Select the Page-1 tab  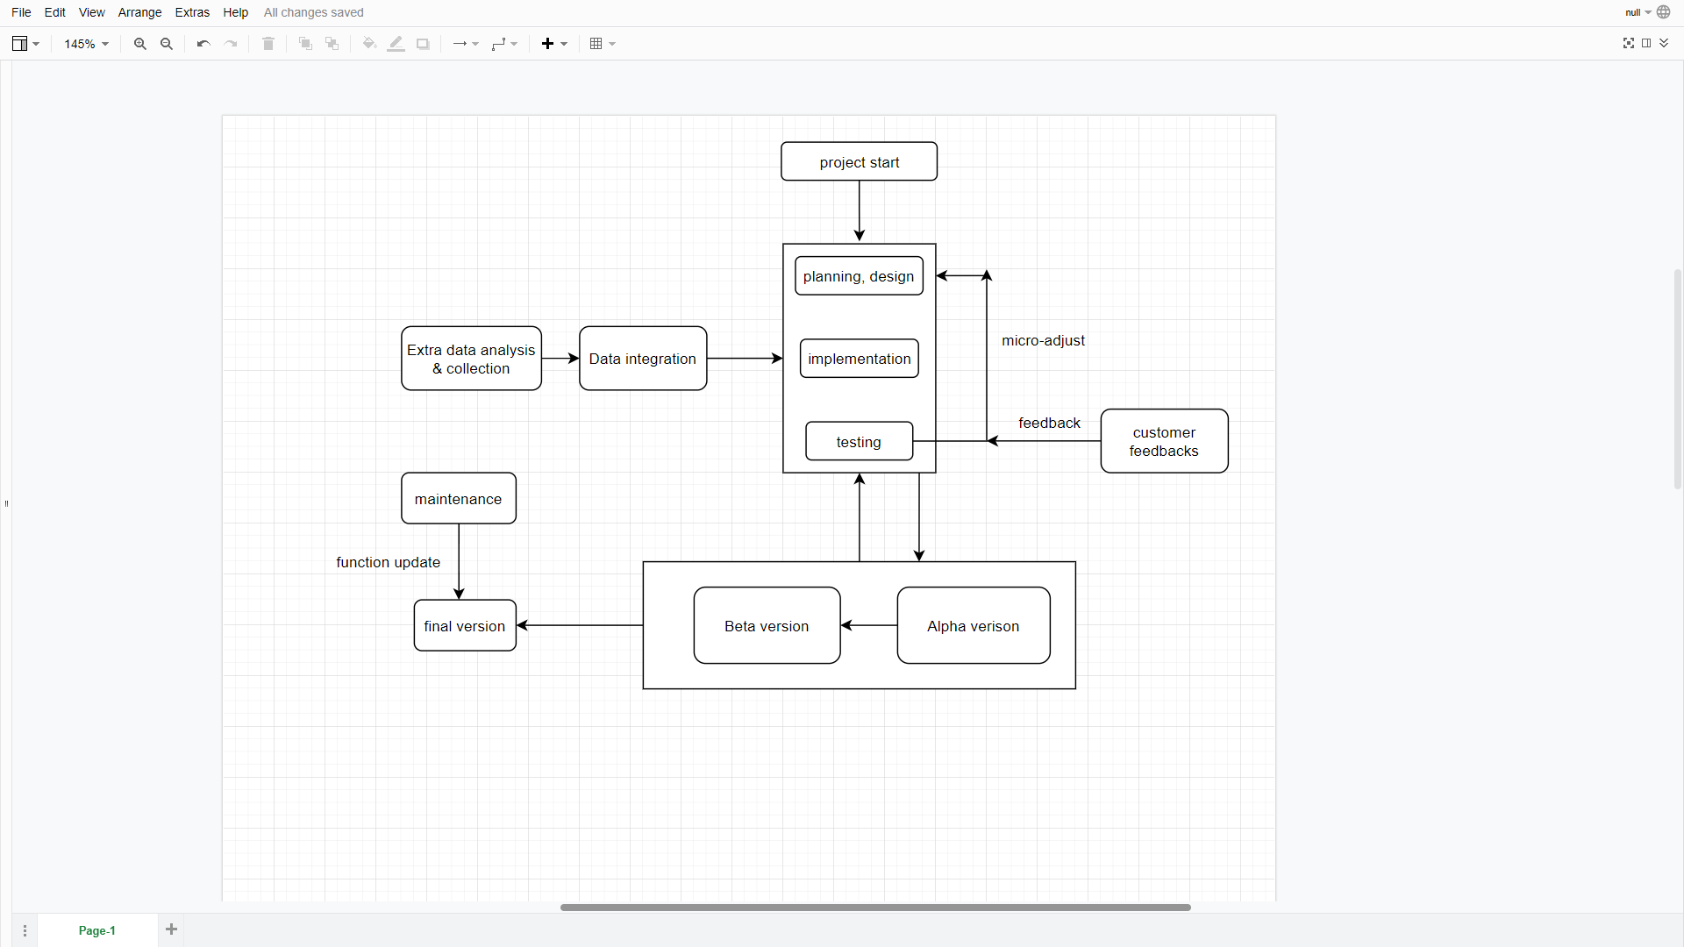[97, 930]
